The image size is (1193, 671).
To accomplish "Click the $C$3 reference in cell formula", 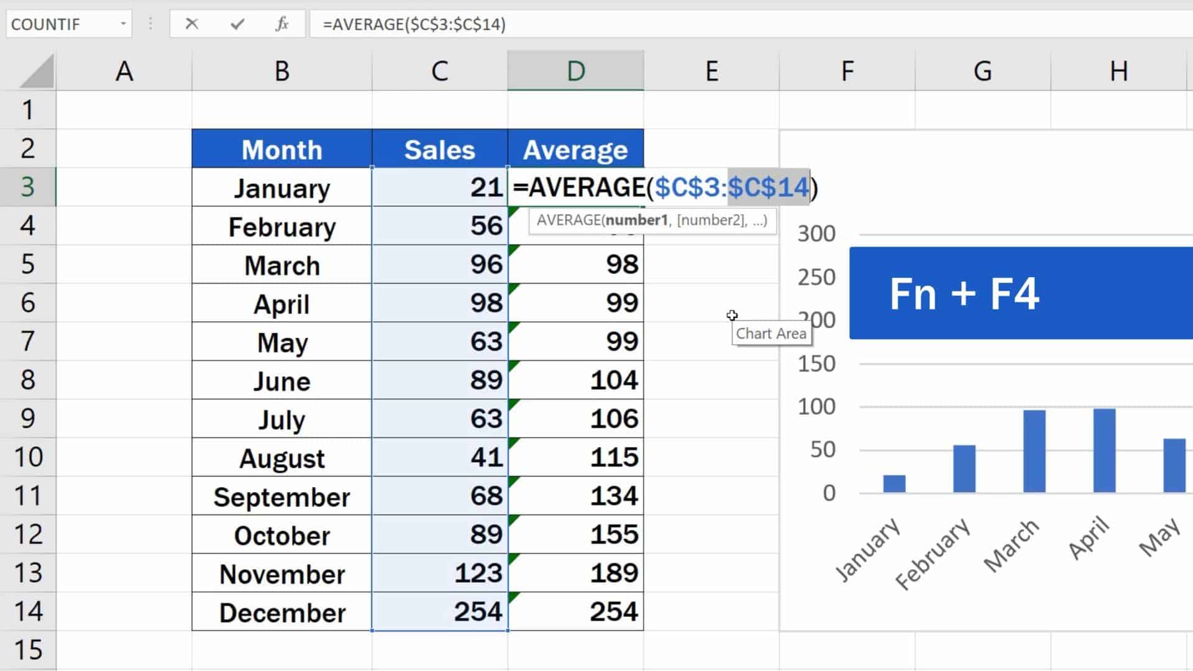I will click(x=687, y=187).
